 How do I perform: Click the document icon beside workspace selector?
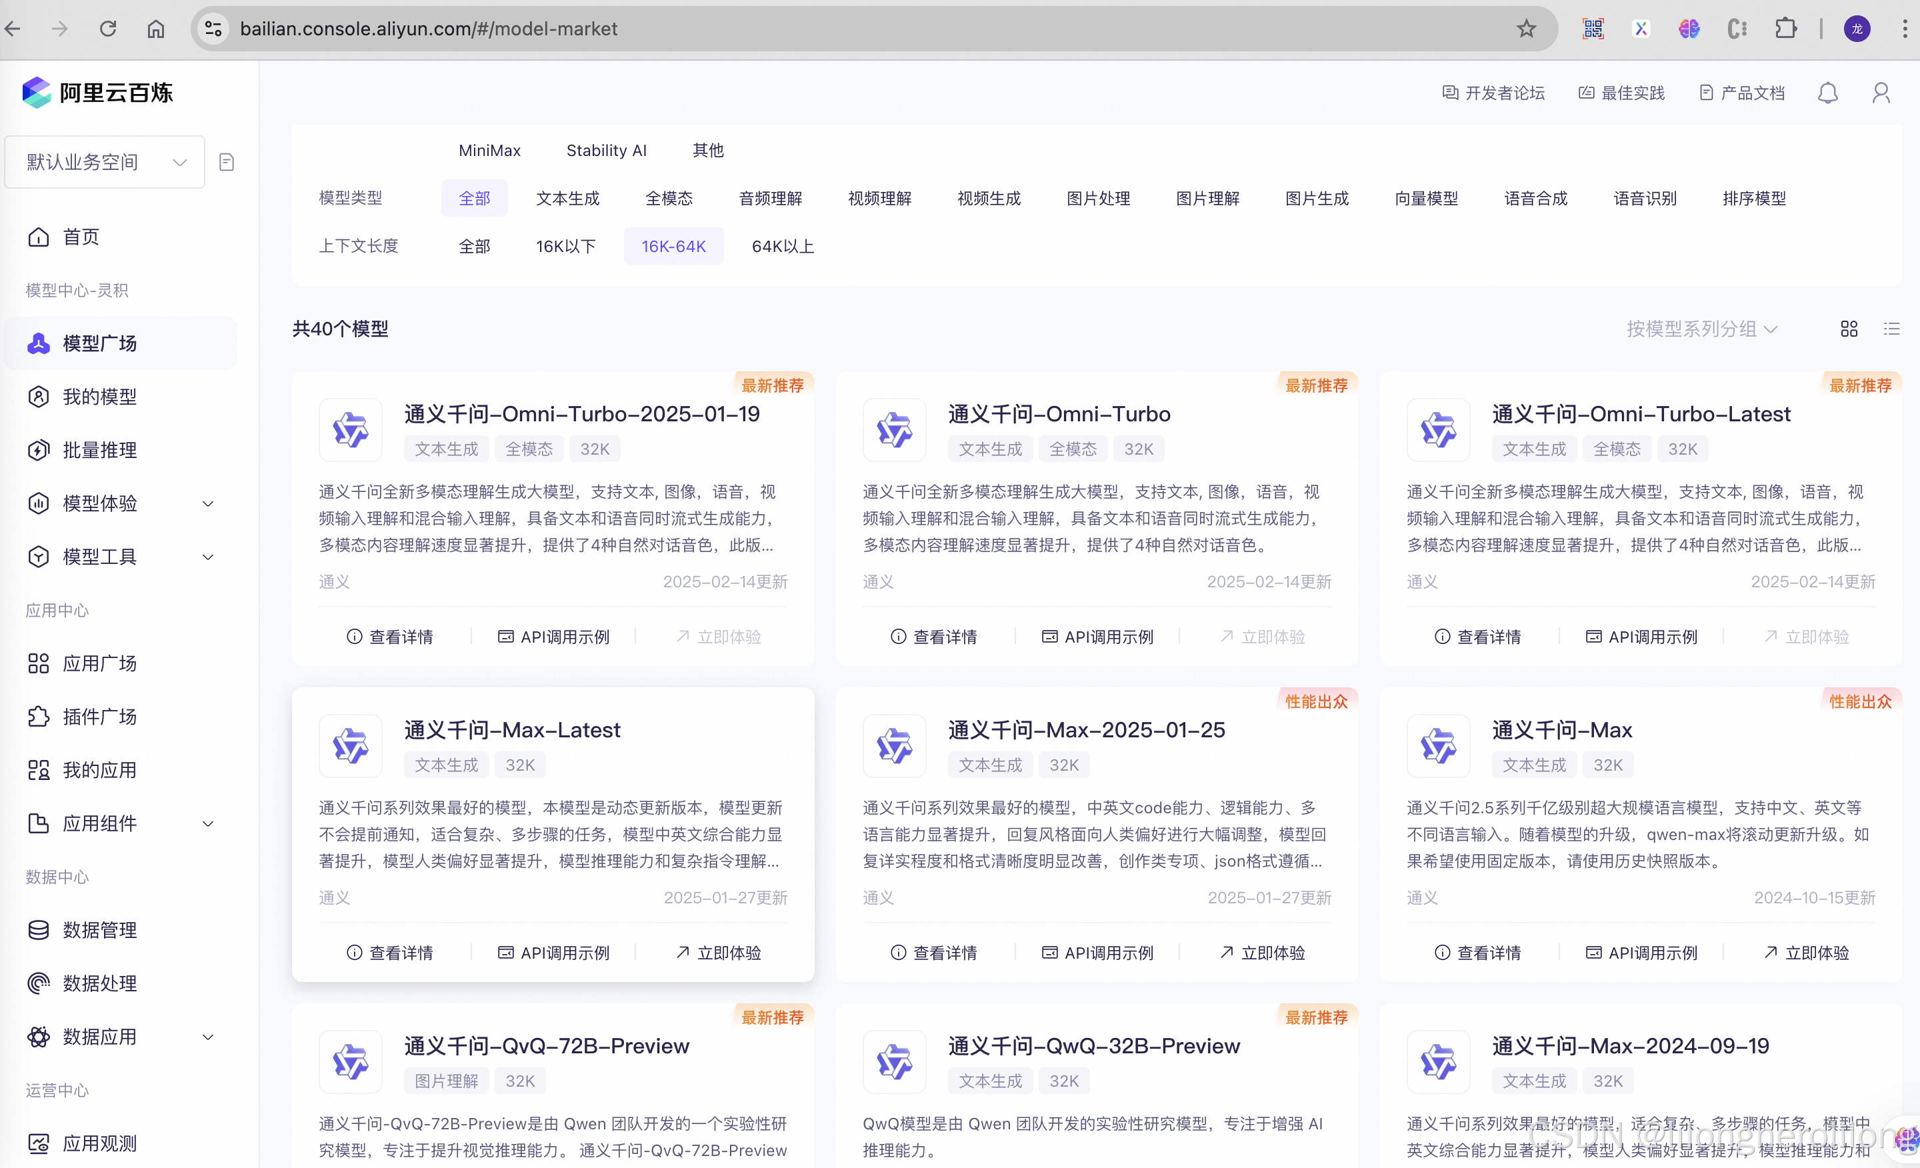coord(227,162)
